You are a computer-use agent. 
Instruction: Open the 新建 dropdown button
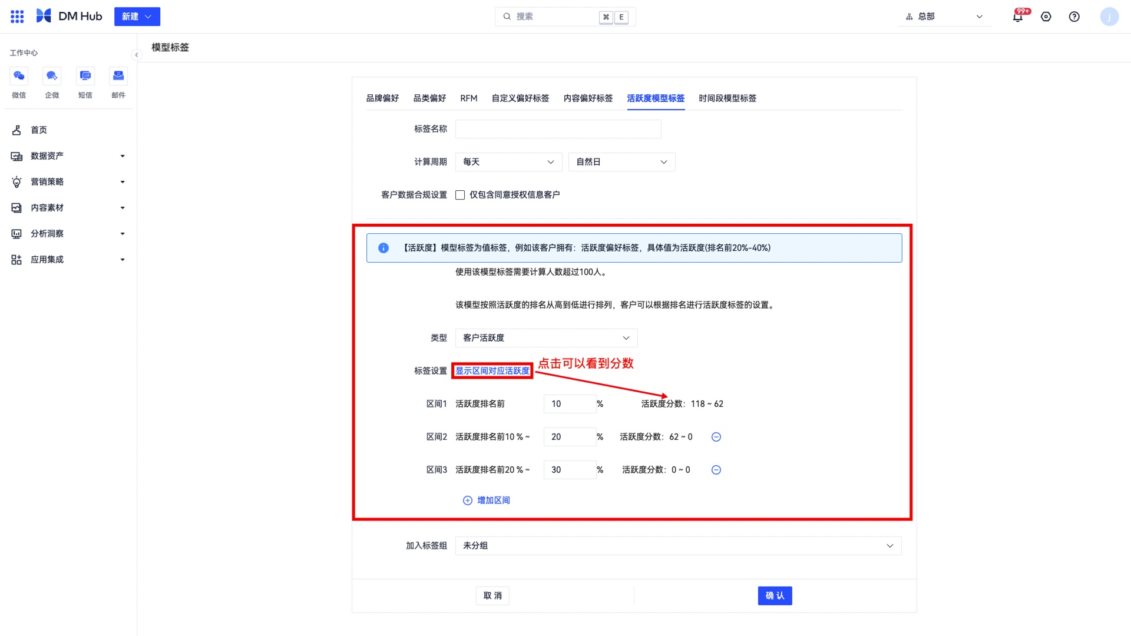(137, 16)
